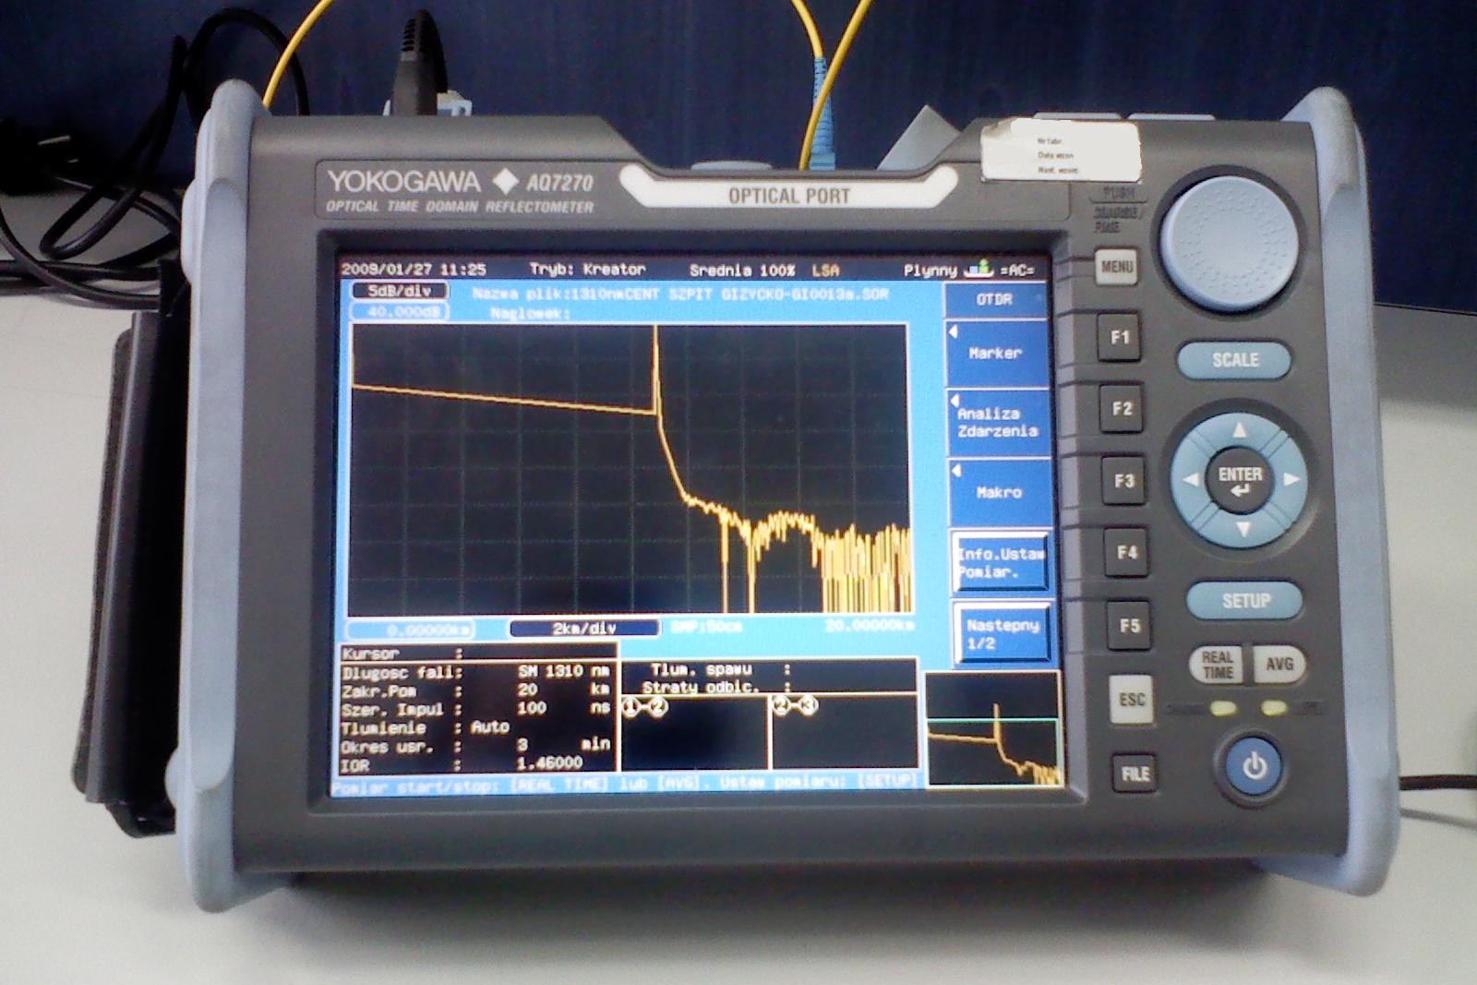1477x985 pixels.
Task: Toggle REAL TIME measurement mode
Action: [x=1217, y=665]
